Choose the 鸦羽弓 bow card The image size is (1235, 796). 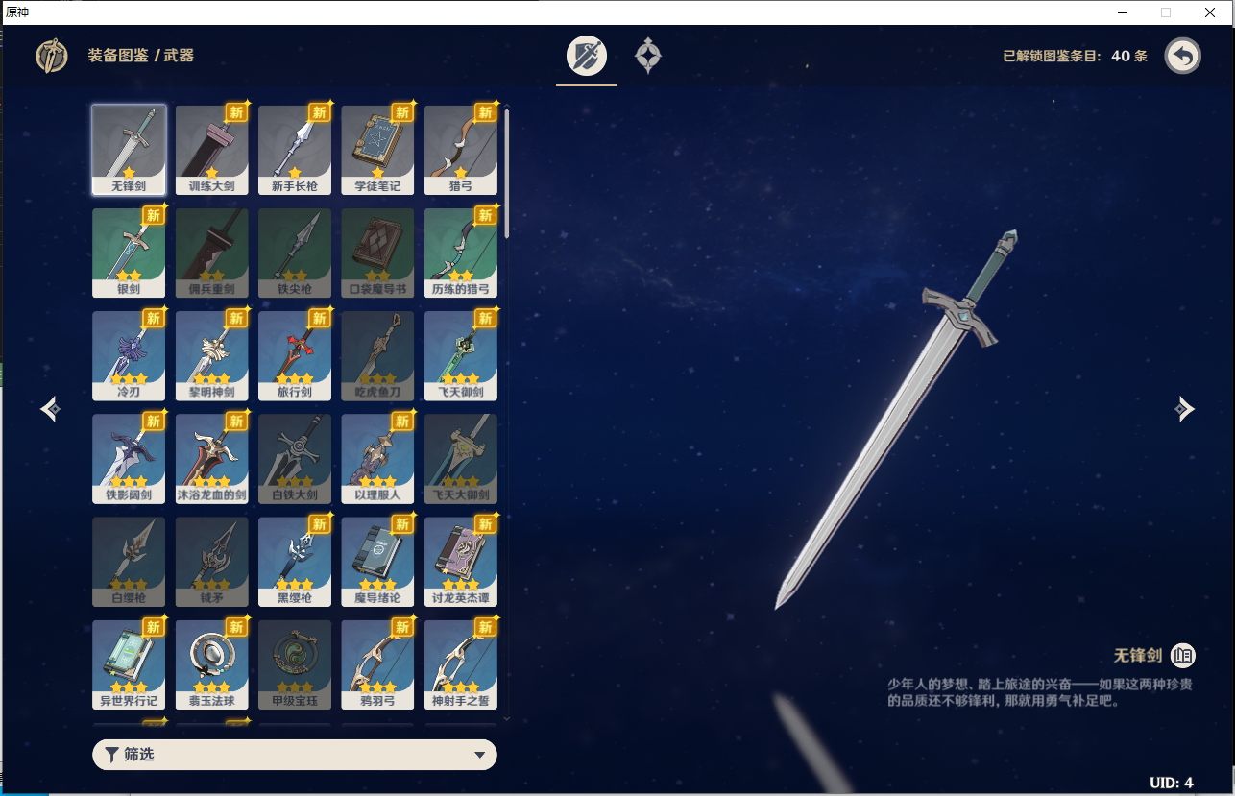(377, 664)
